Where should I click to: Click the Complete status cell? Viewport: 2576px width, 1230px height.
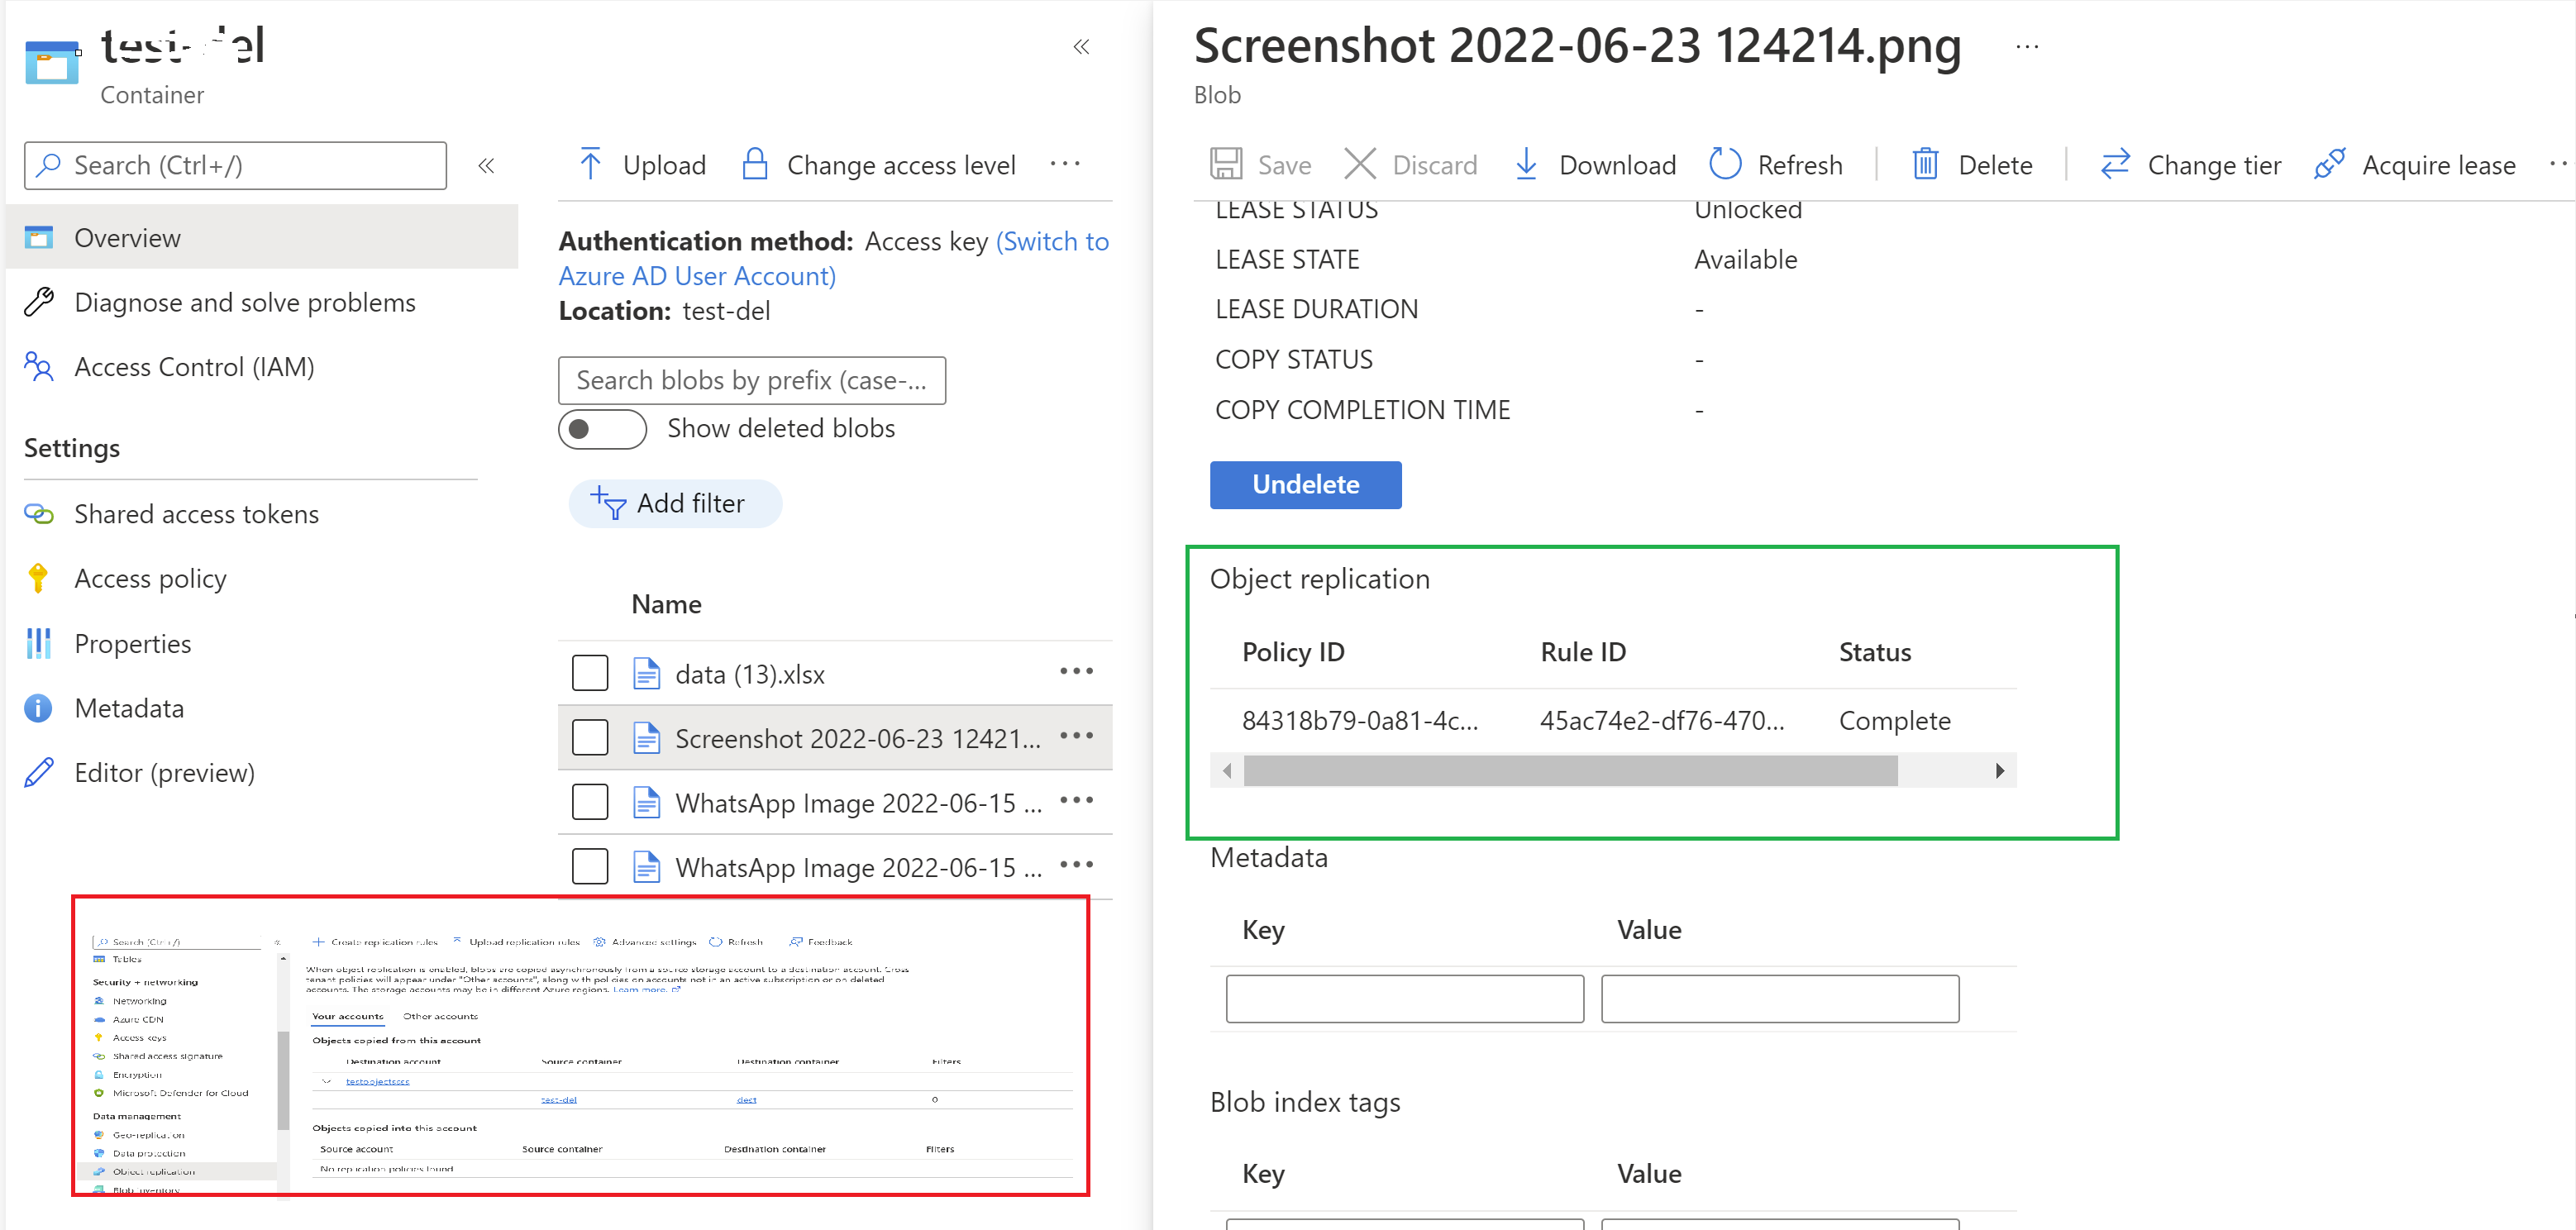pyautogui.click(x=1894, y=720)
